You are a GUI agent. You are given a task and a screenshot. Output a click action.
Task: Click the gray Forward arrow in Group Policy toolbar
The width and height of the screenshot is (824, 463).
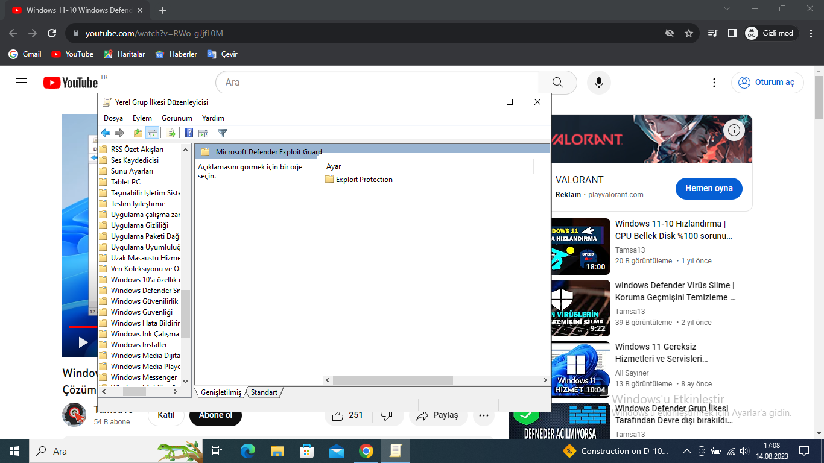[x=119, y=133]
